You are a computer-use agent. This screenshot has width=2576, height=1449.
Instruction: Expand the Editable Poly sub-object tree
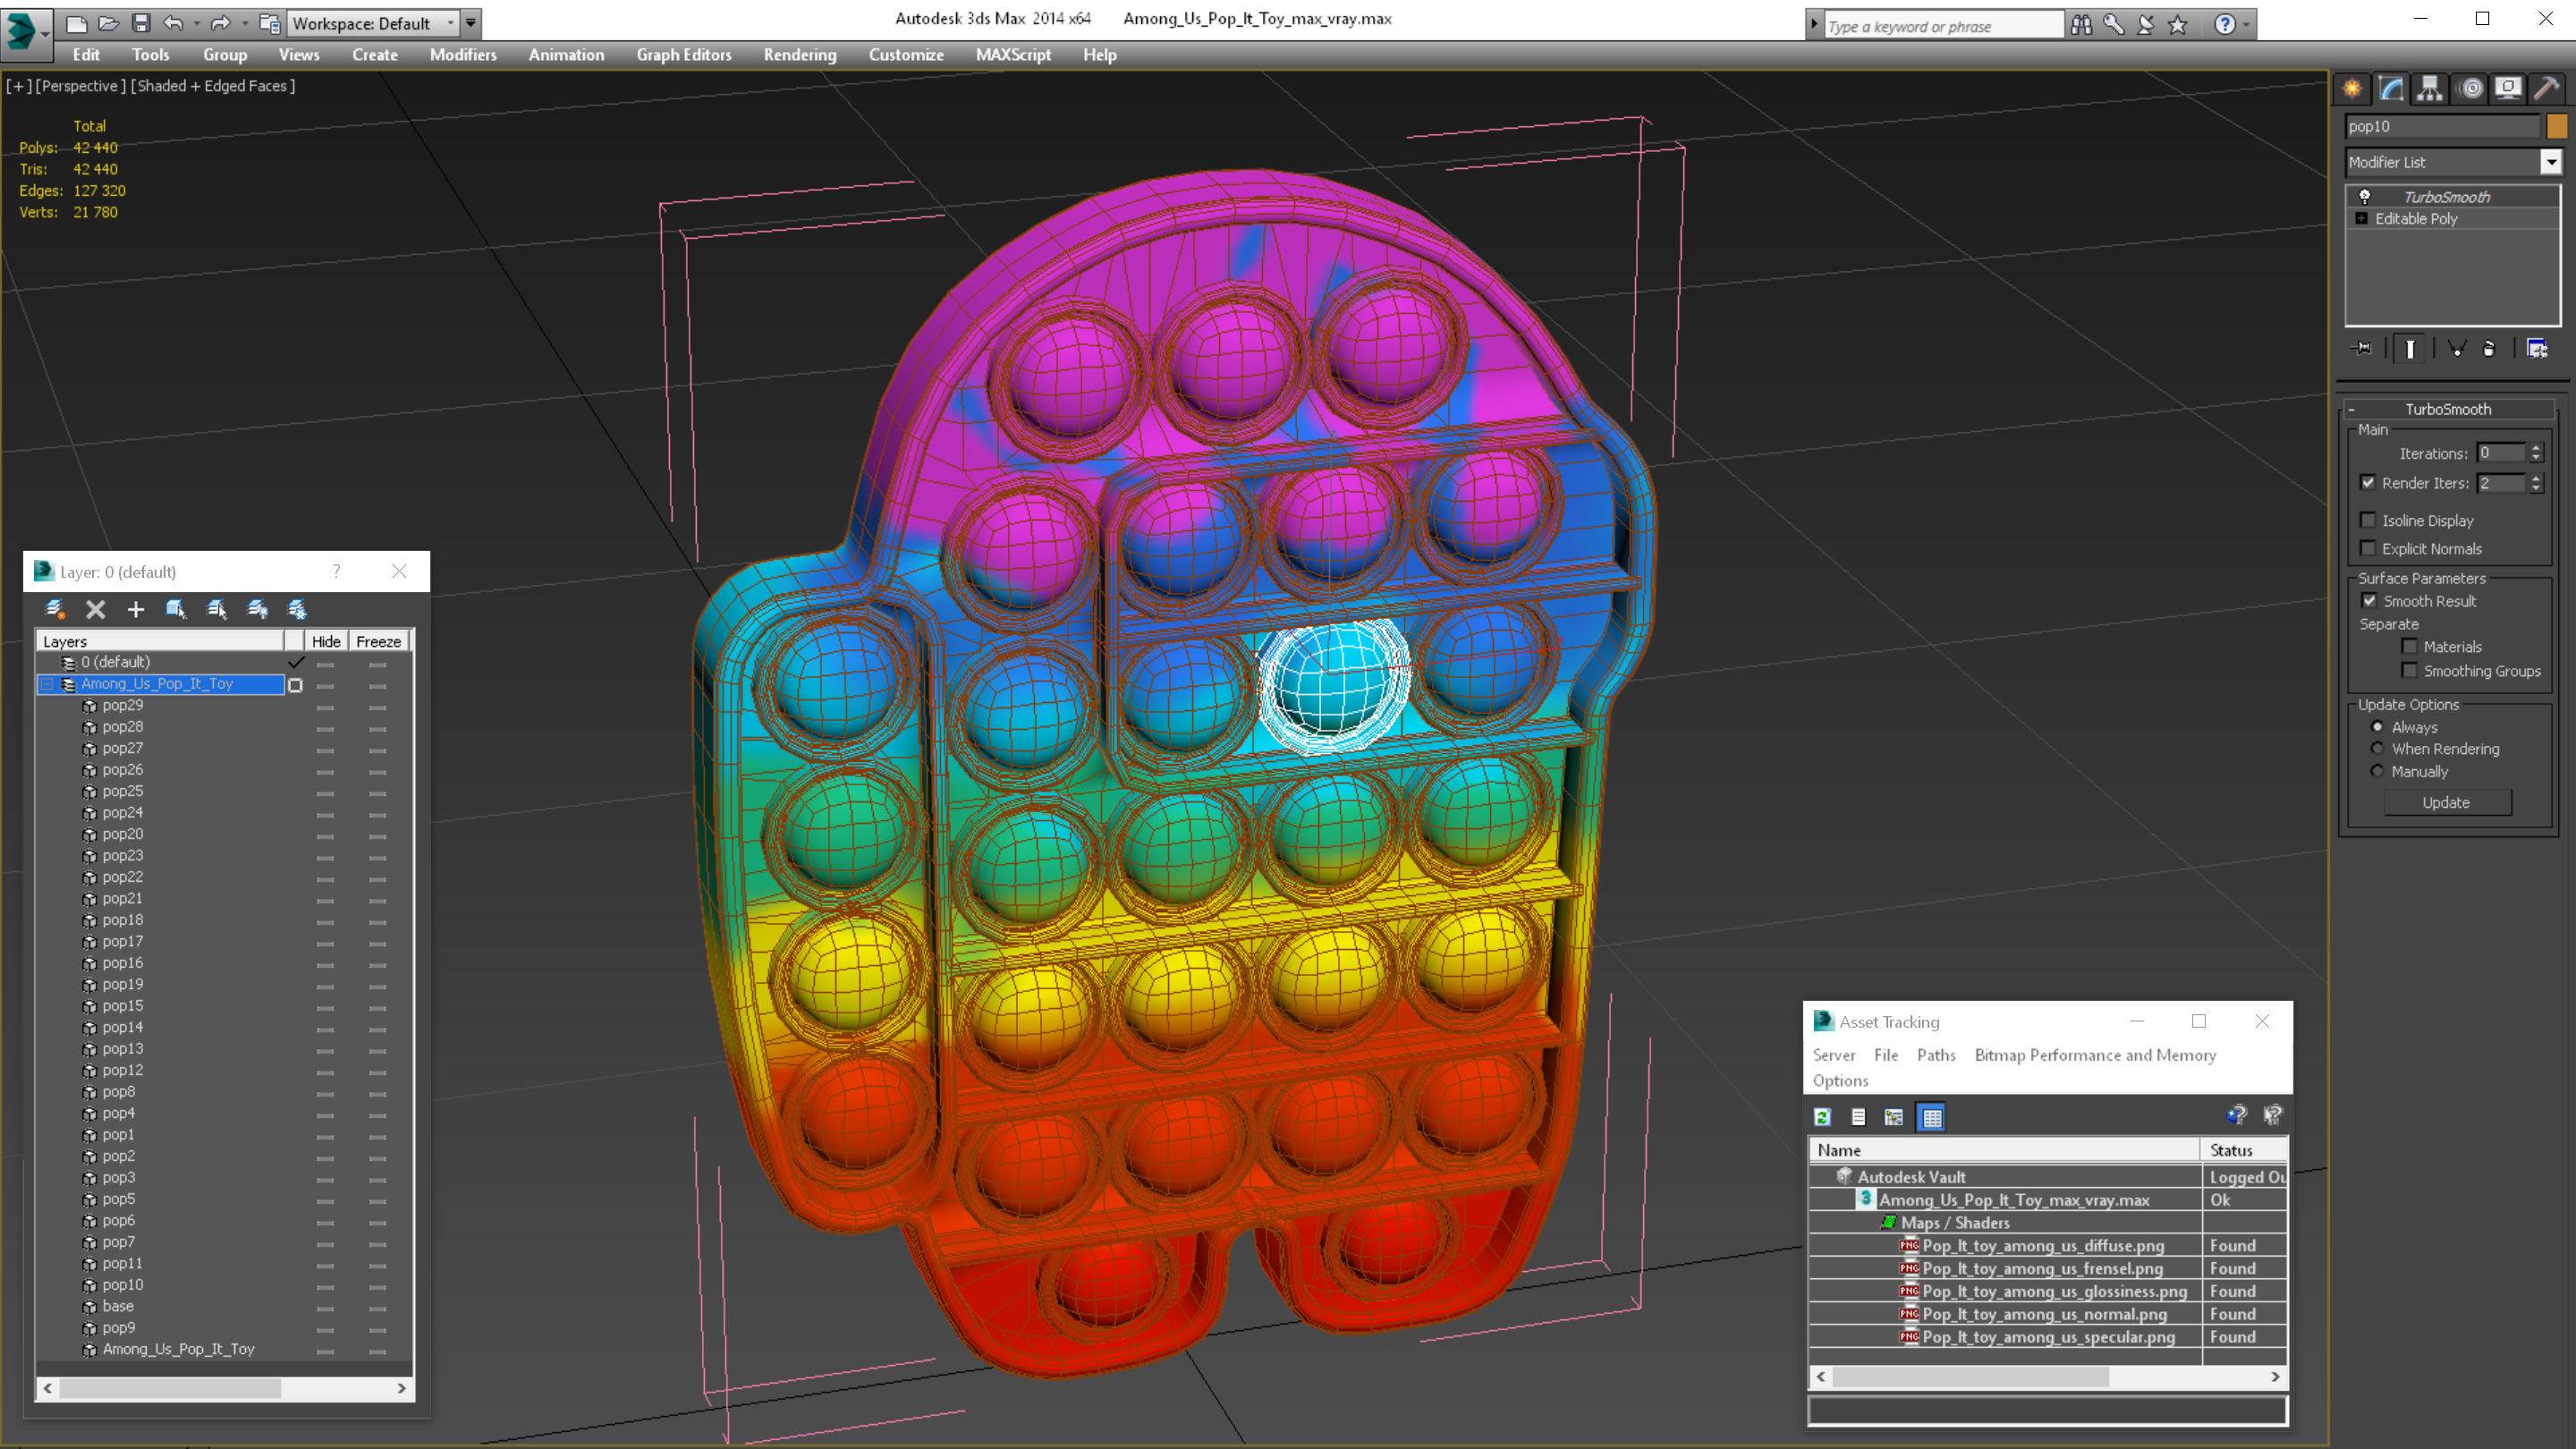point(2362,218)
